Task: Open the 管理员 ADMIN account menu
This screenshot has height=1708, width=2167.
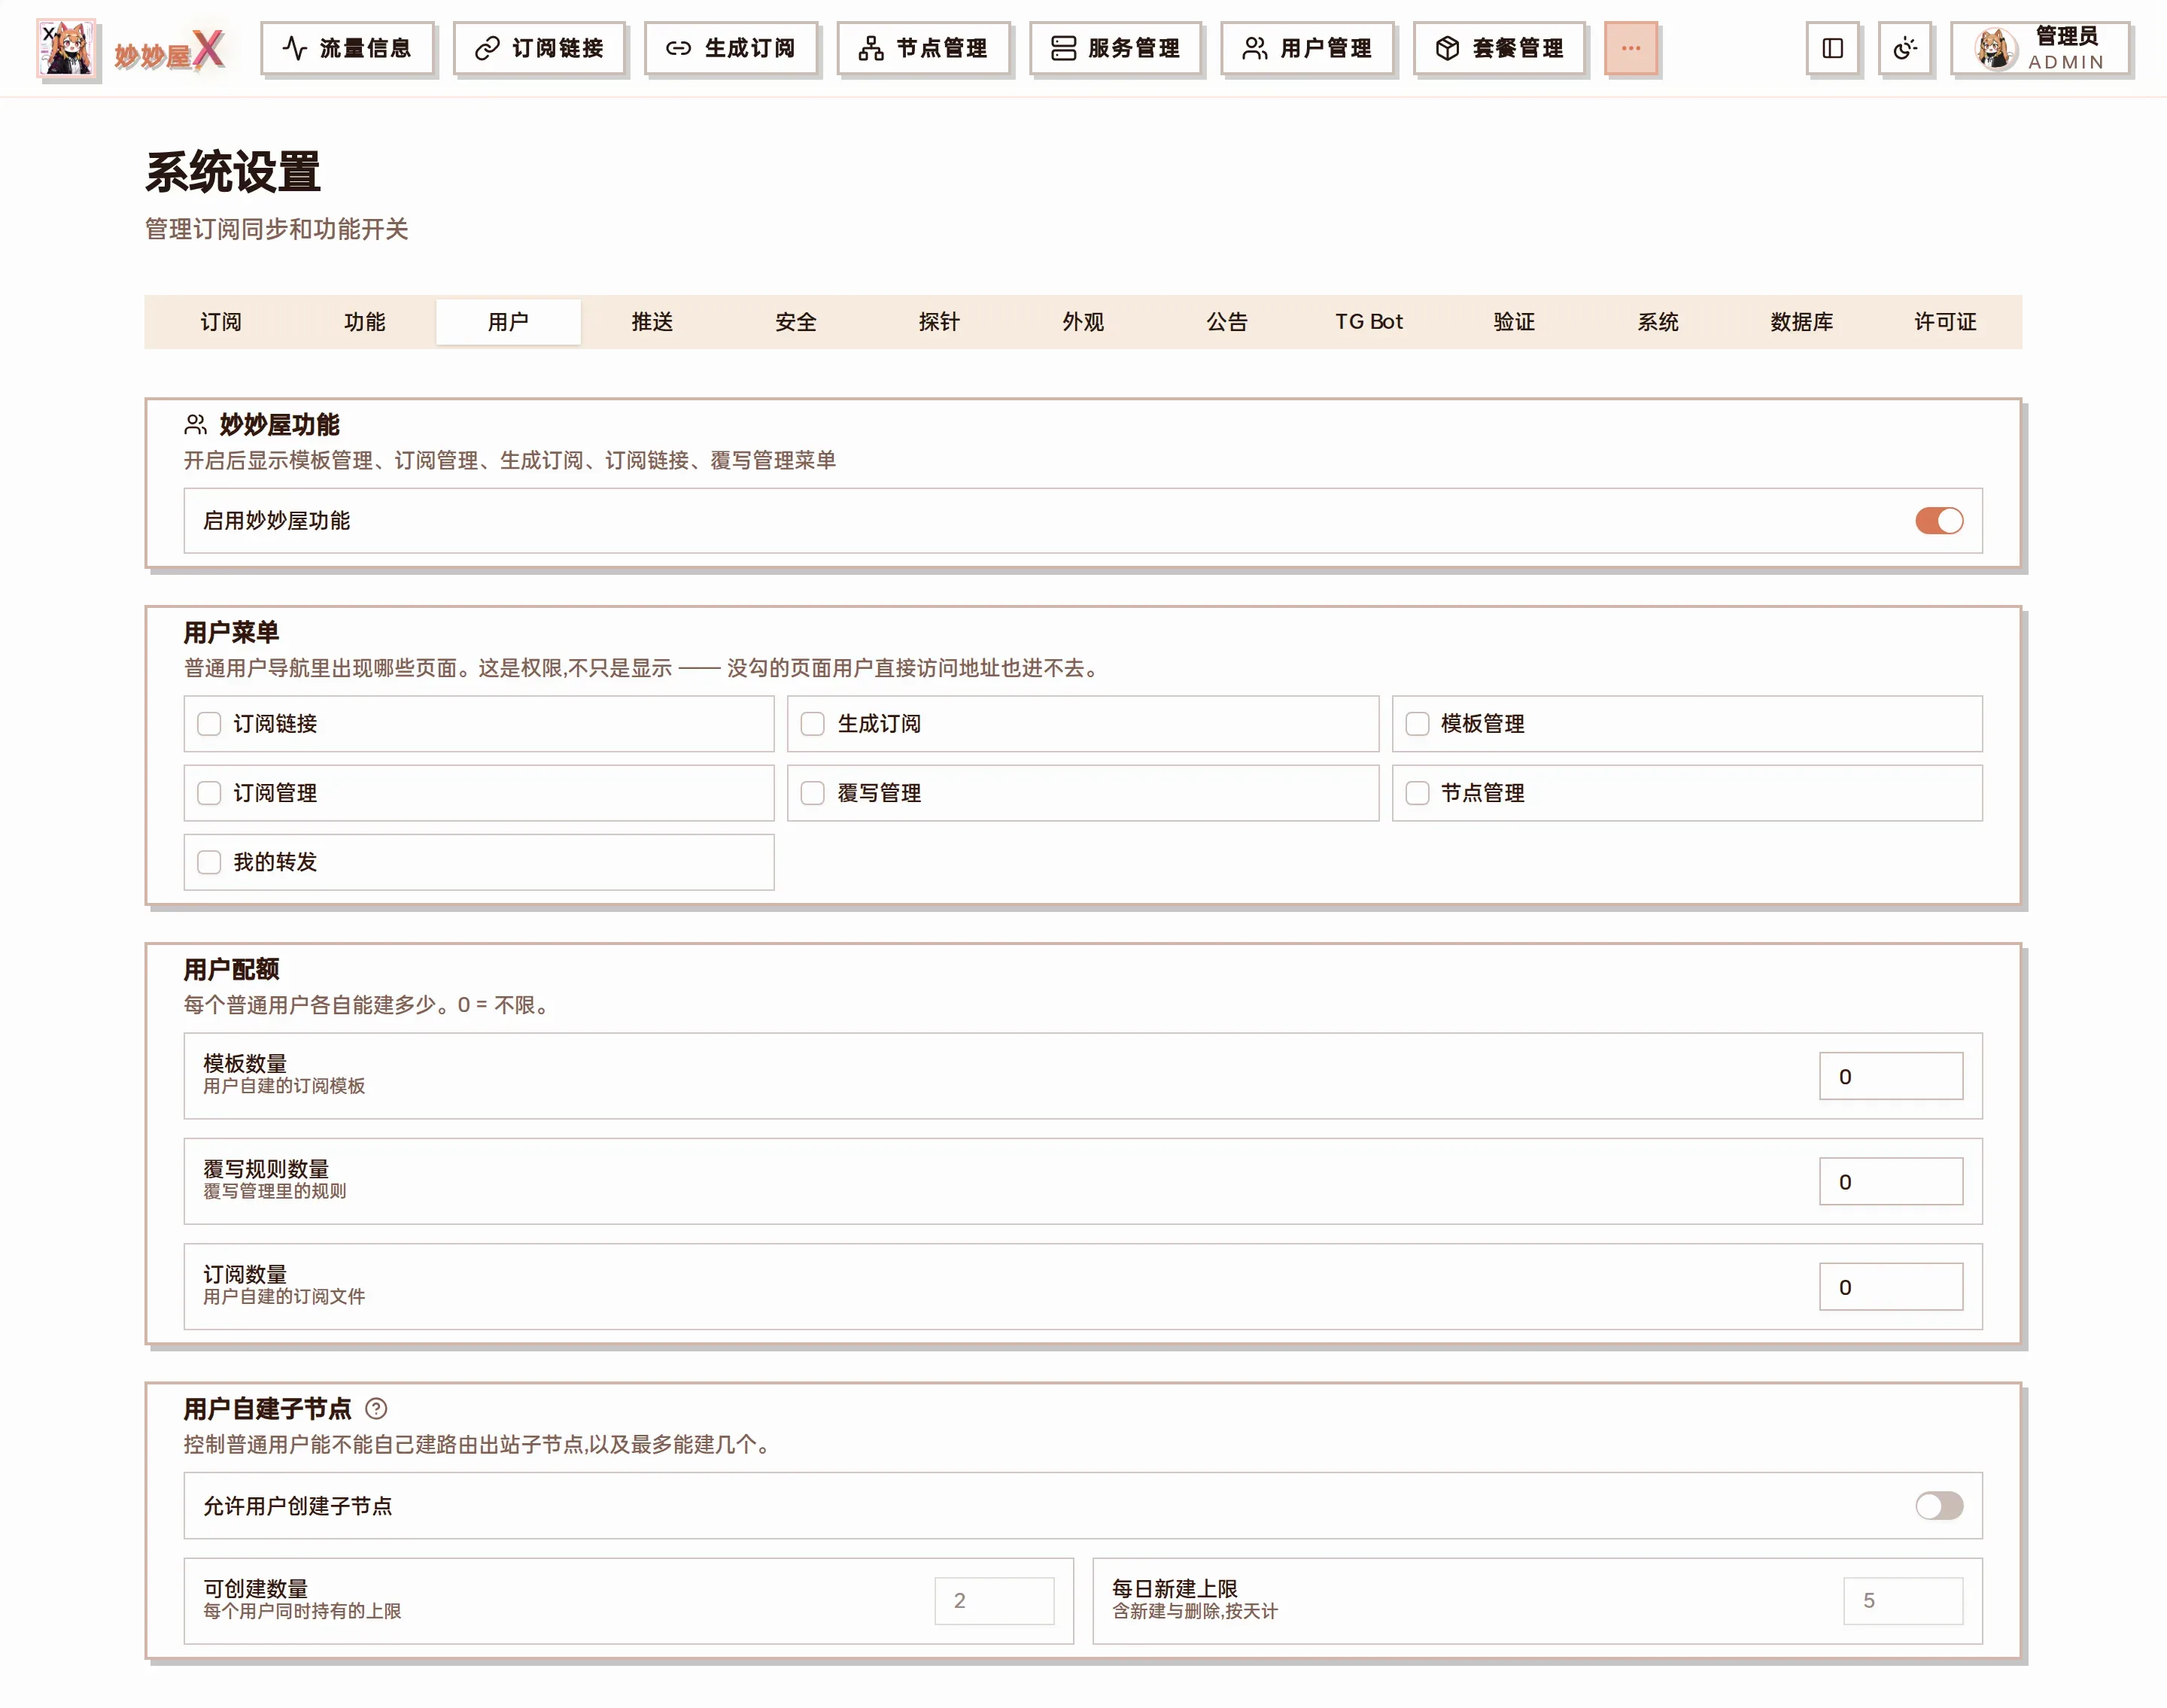Action: point(2040,48)
